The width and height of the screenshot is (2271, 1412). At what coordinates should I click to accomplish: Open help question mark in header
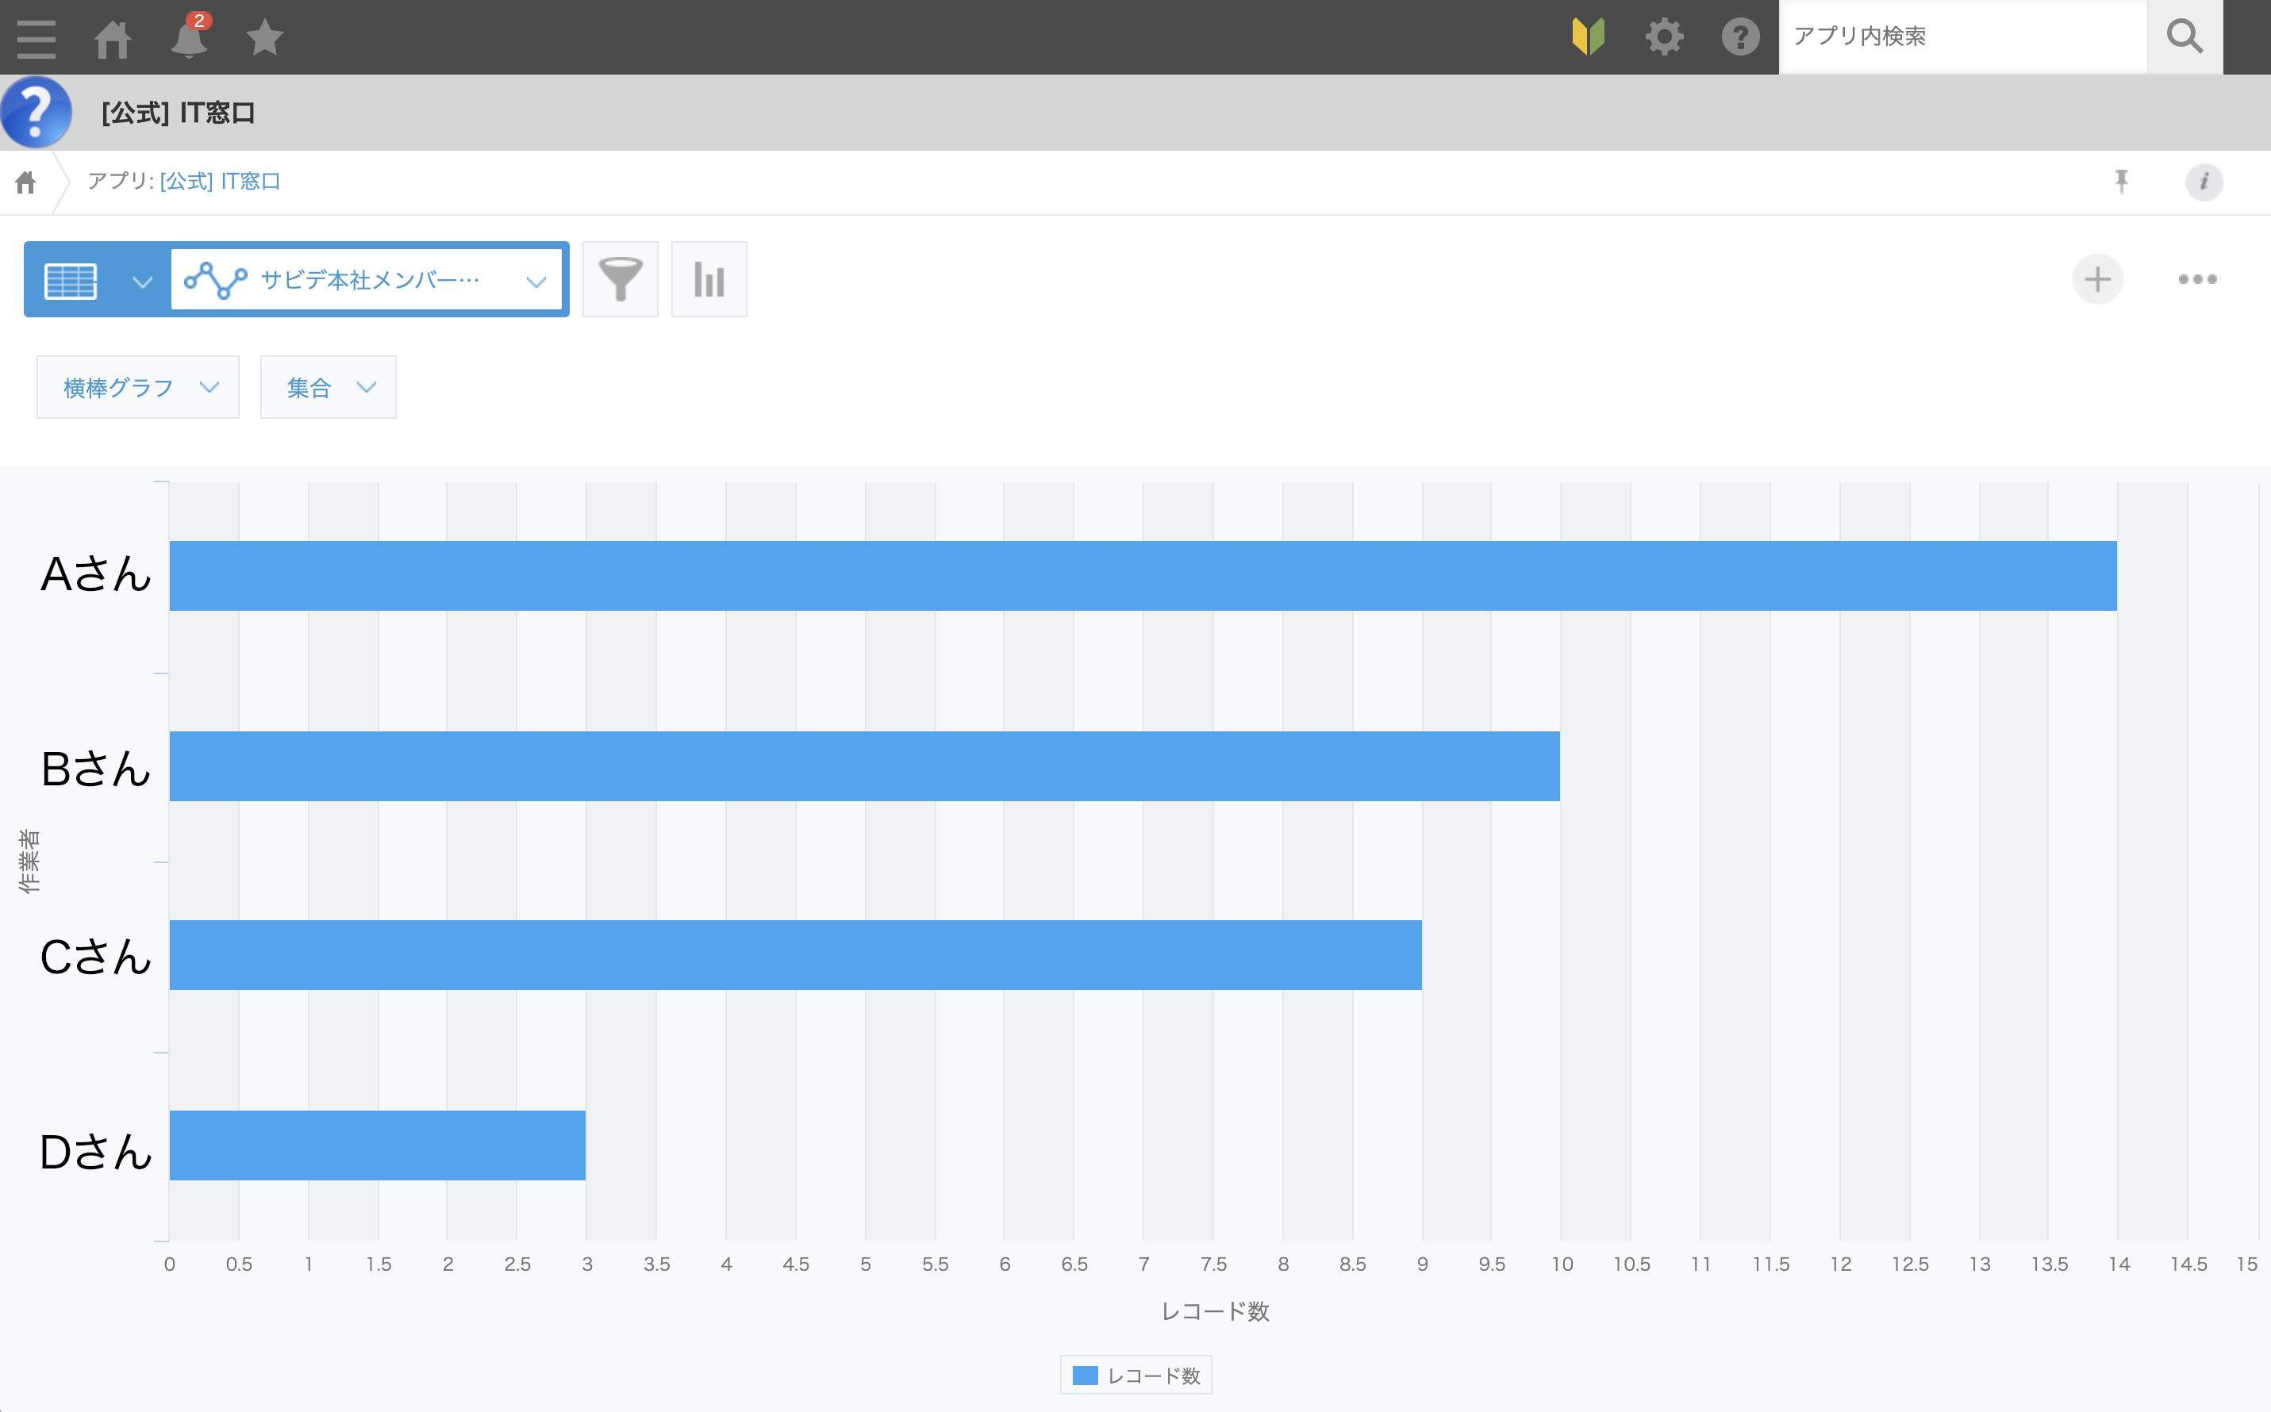point(1740,37)
